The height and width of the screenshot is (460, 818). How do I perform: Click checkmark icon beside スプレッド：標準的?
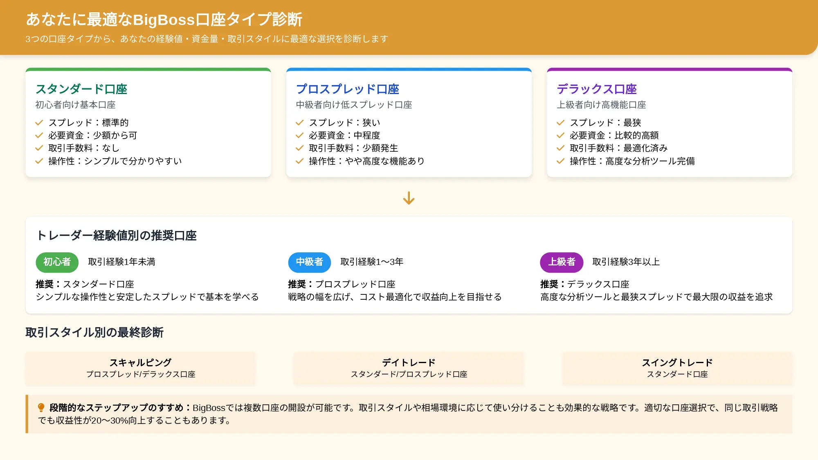click(x=39, y=123)
